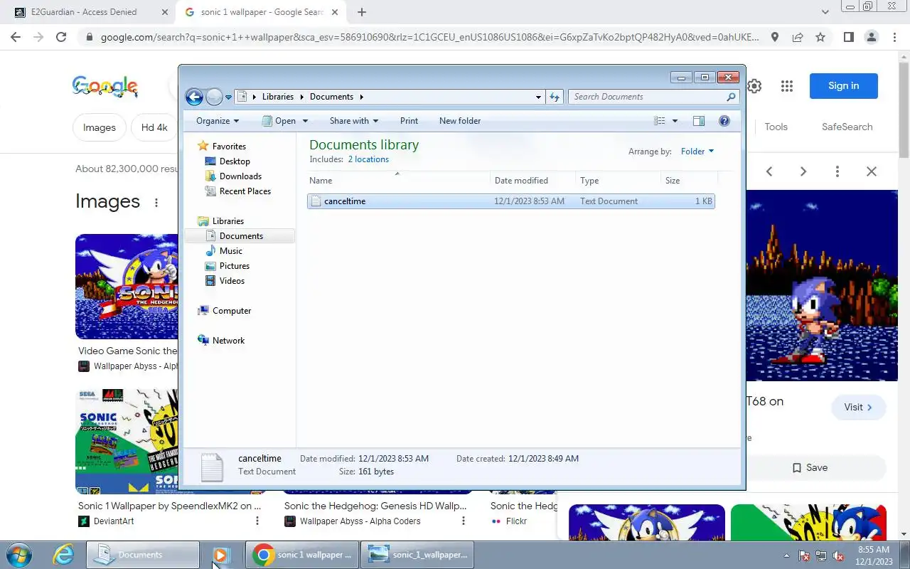This screenshot has height=569, width=910.
Task: Open Chrome three-dot menu
Action: coord(894,37)
